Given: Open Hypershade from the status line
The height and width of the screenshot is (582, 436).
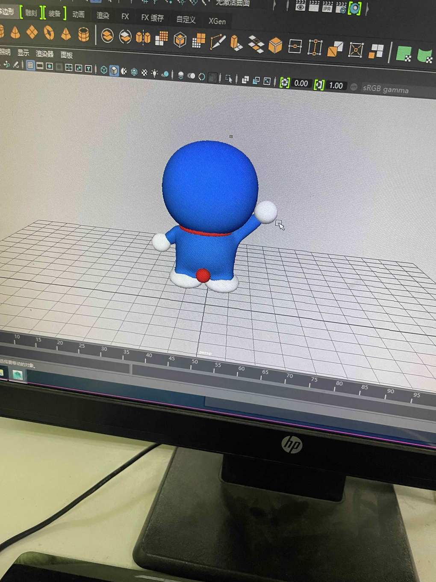Looking at the screenshot, I should 355,8.
